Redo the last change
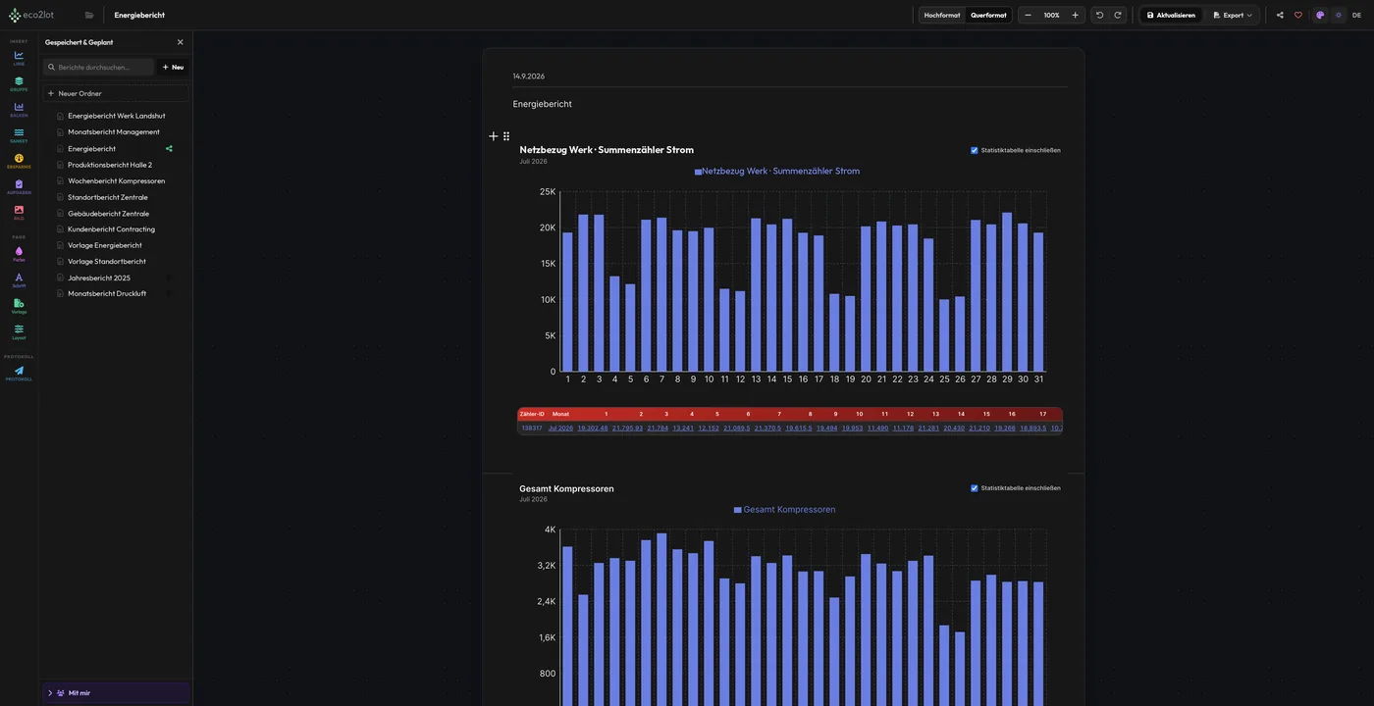The height and width of the screenshot is (706, 1374). tap(1117, 15)
